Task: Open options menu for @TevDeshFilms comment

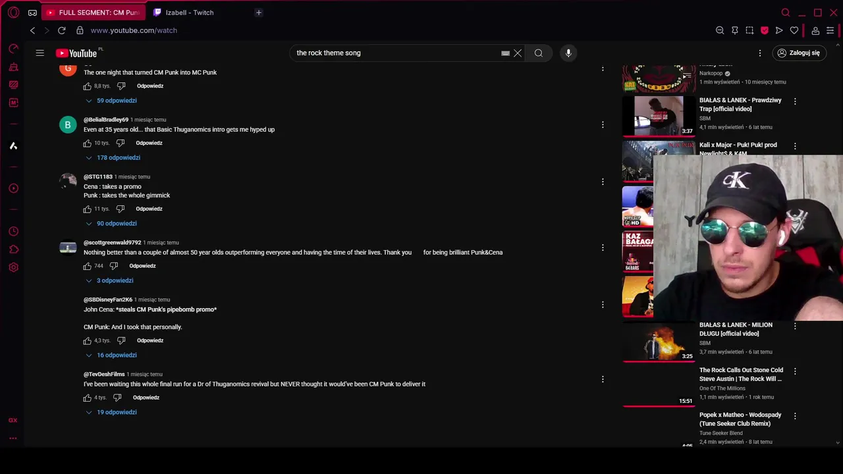Action: coord(603,379)
